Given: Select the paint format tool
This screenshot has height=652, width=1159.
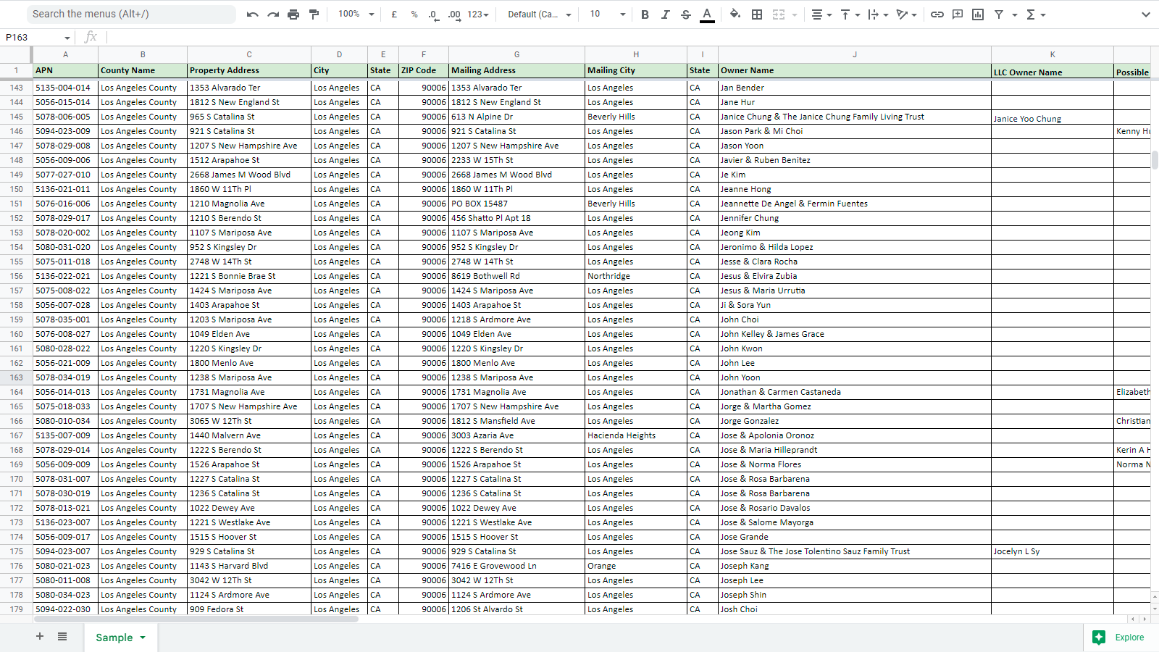Looking at the screenshot, I should [x=314, y=14].
